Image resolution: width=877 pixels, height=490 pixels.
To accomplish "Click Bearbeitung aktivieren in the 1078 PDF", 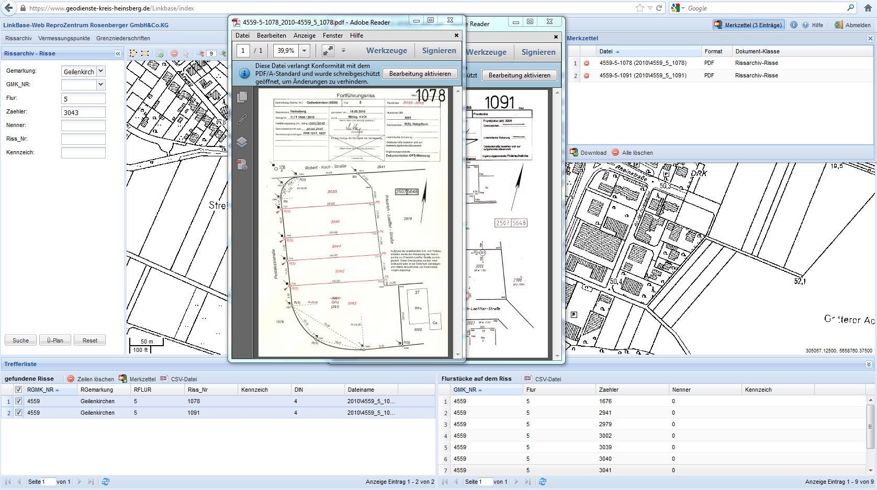I will point(420,74).
